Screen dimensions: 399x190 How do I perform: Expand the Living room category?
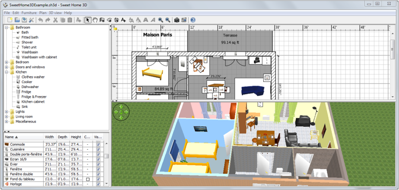pos(7,116)
